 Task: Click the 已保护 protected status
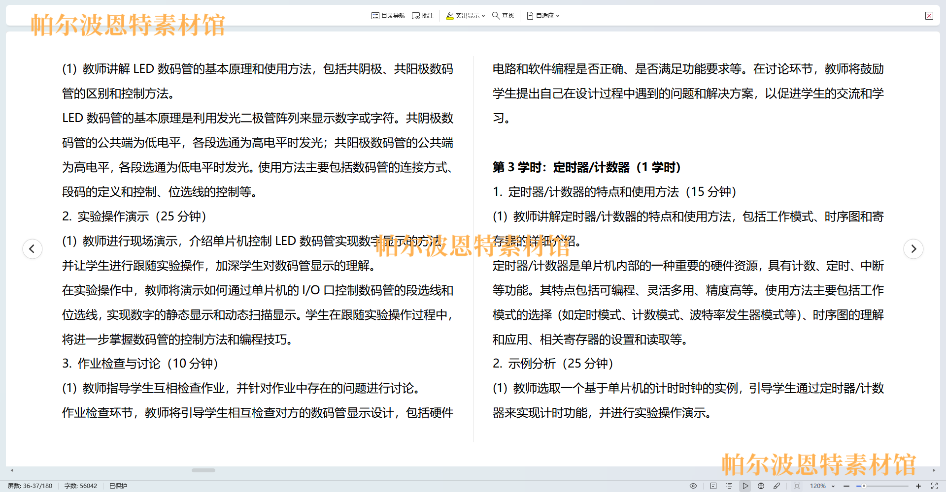point(118,486)
